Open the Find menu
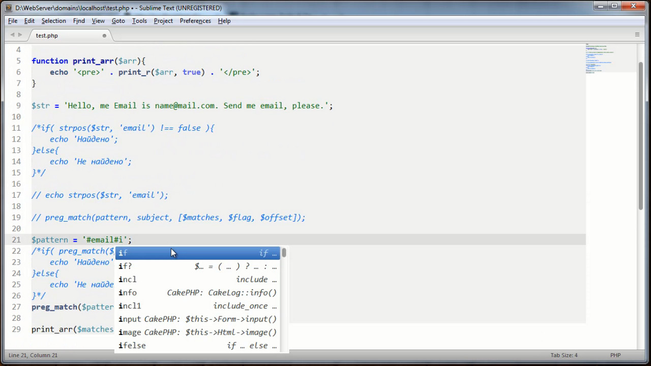The image size is (651, 366). [79, 21]
